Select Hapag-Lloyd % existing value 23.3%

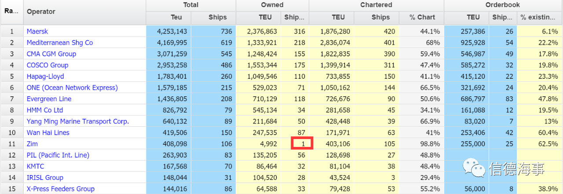[x=548, y=76]
